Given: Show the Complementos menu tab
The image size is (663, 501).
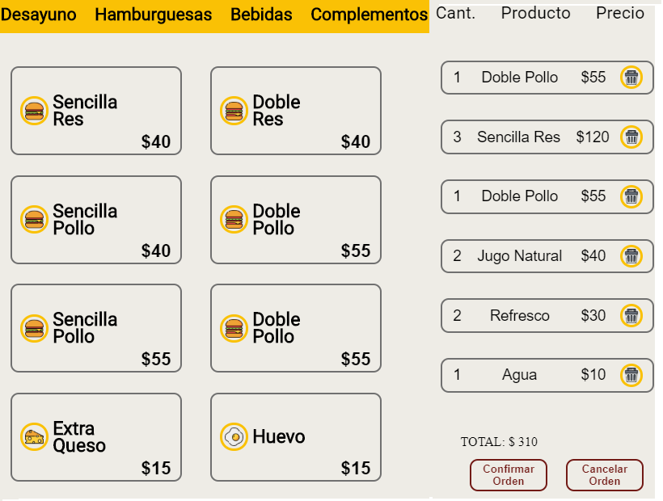Looking at the screenshot, I should pos(369,15).
